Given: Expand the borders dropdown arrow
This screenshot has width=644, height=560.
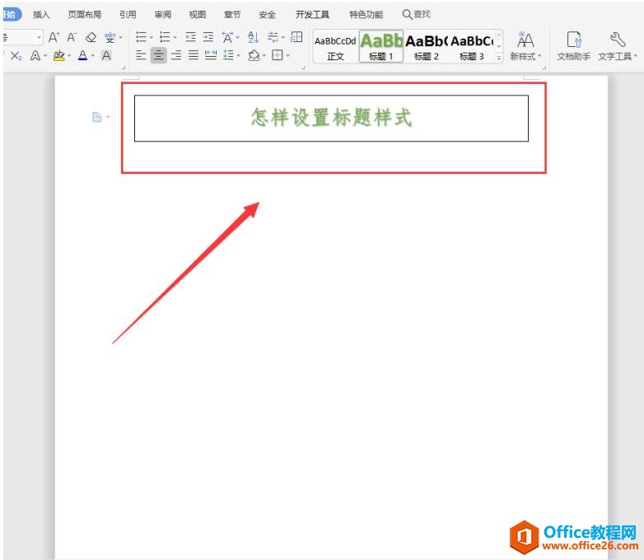Looking at the screenshot, I should pyautogui.click(x=288, y=55).
